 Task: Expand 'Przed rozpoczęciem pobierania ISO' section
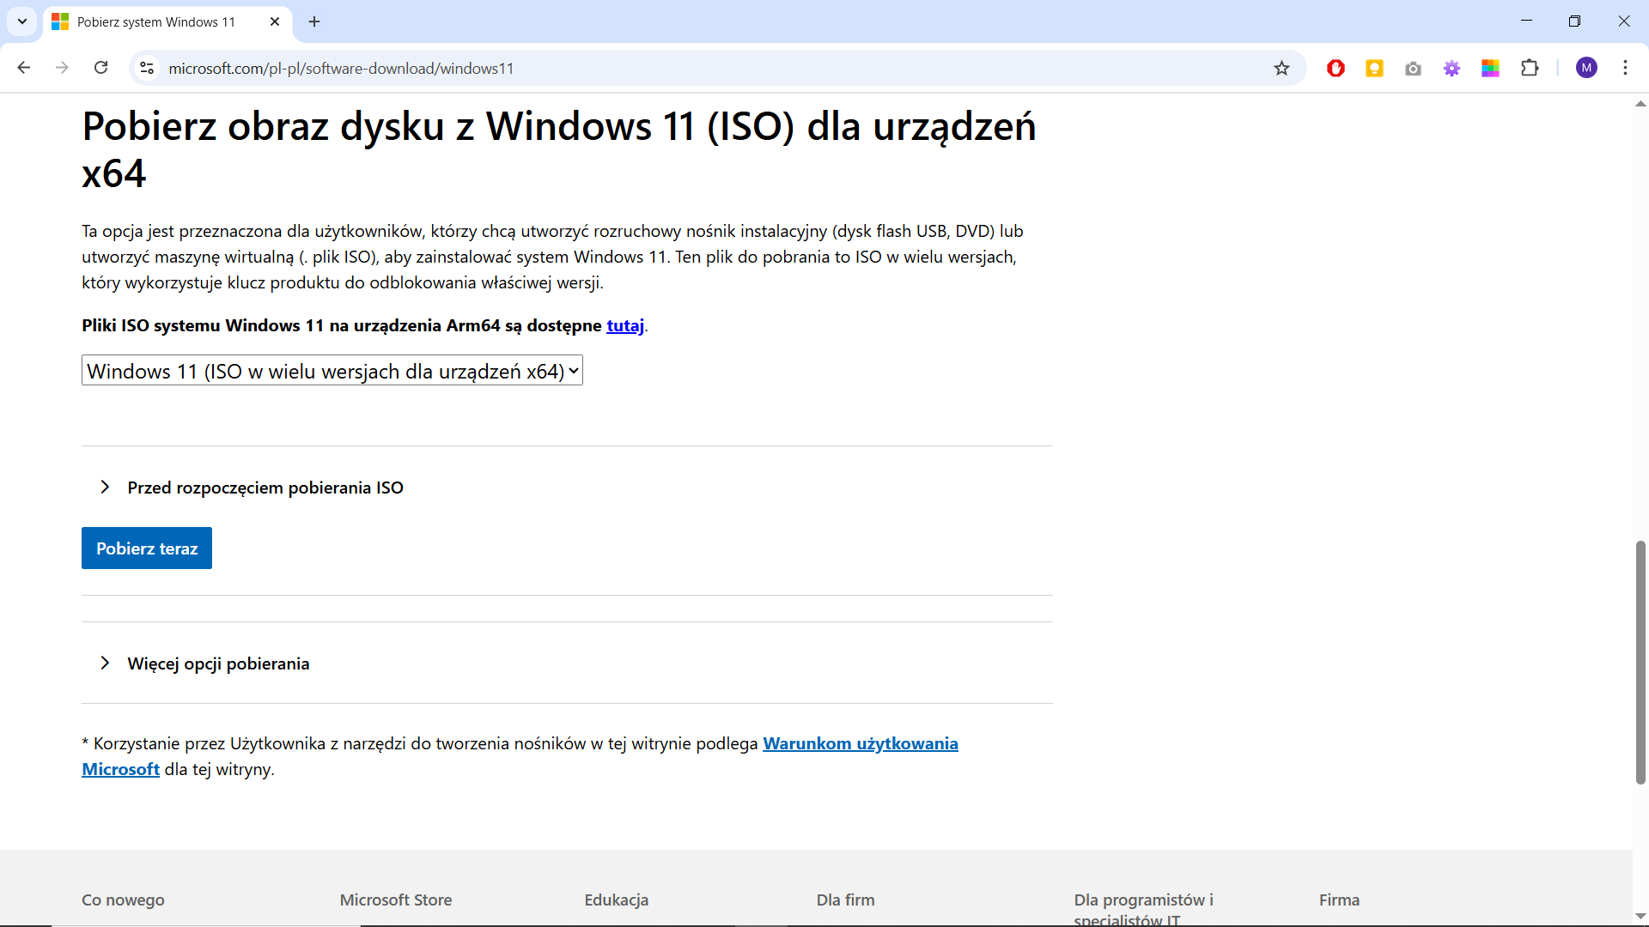(265, 488)
